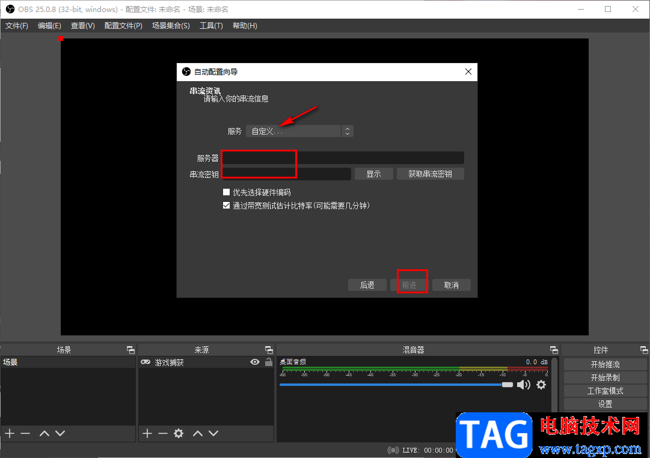Add a new source with the plus icon

(147, 433)
